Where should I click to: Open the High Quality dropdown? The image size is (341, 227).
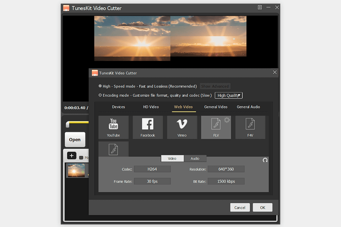pyautogui.click(x=228, y=95)
